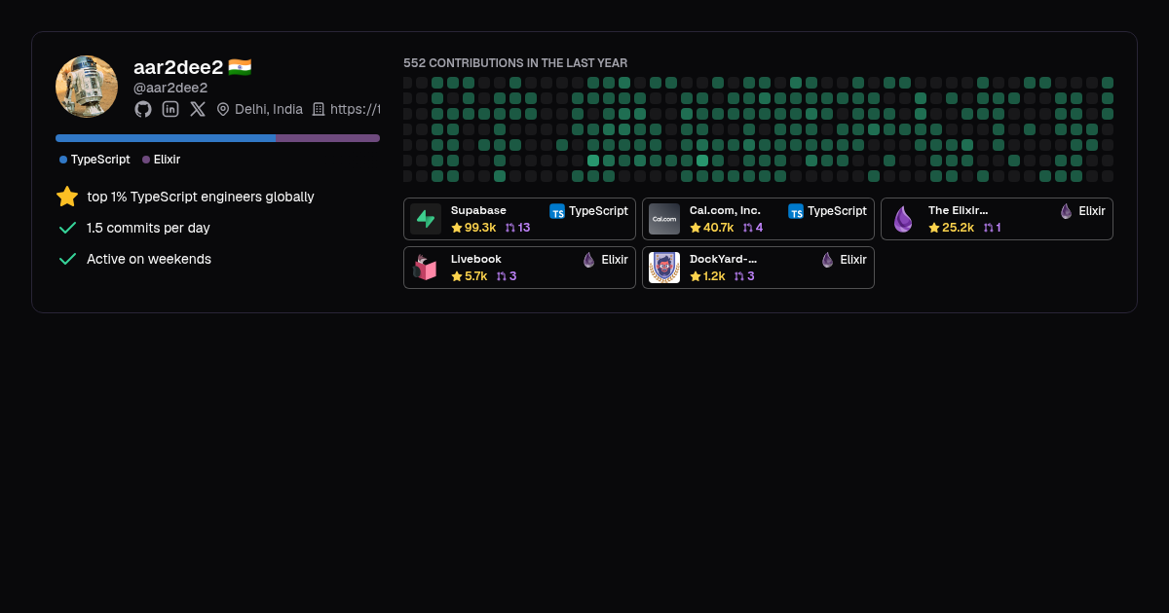This screenshot has height=613, width=1169.
Task: Click the pull request count 4 on Cal.com card
Action: [759, 228]
